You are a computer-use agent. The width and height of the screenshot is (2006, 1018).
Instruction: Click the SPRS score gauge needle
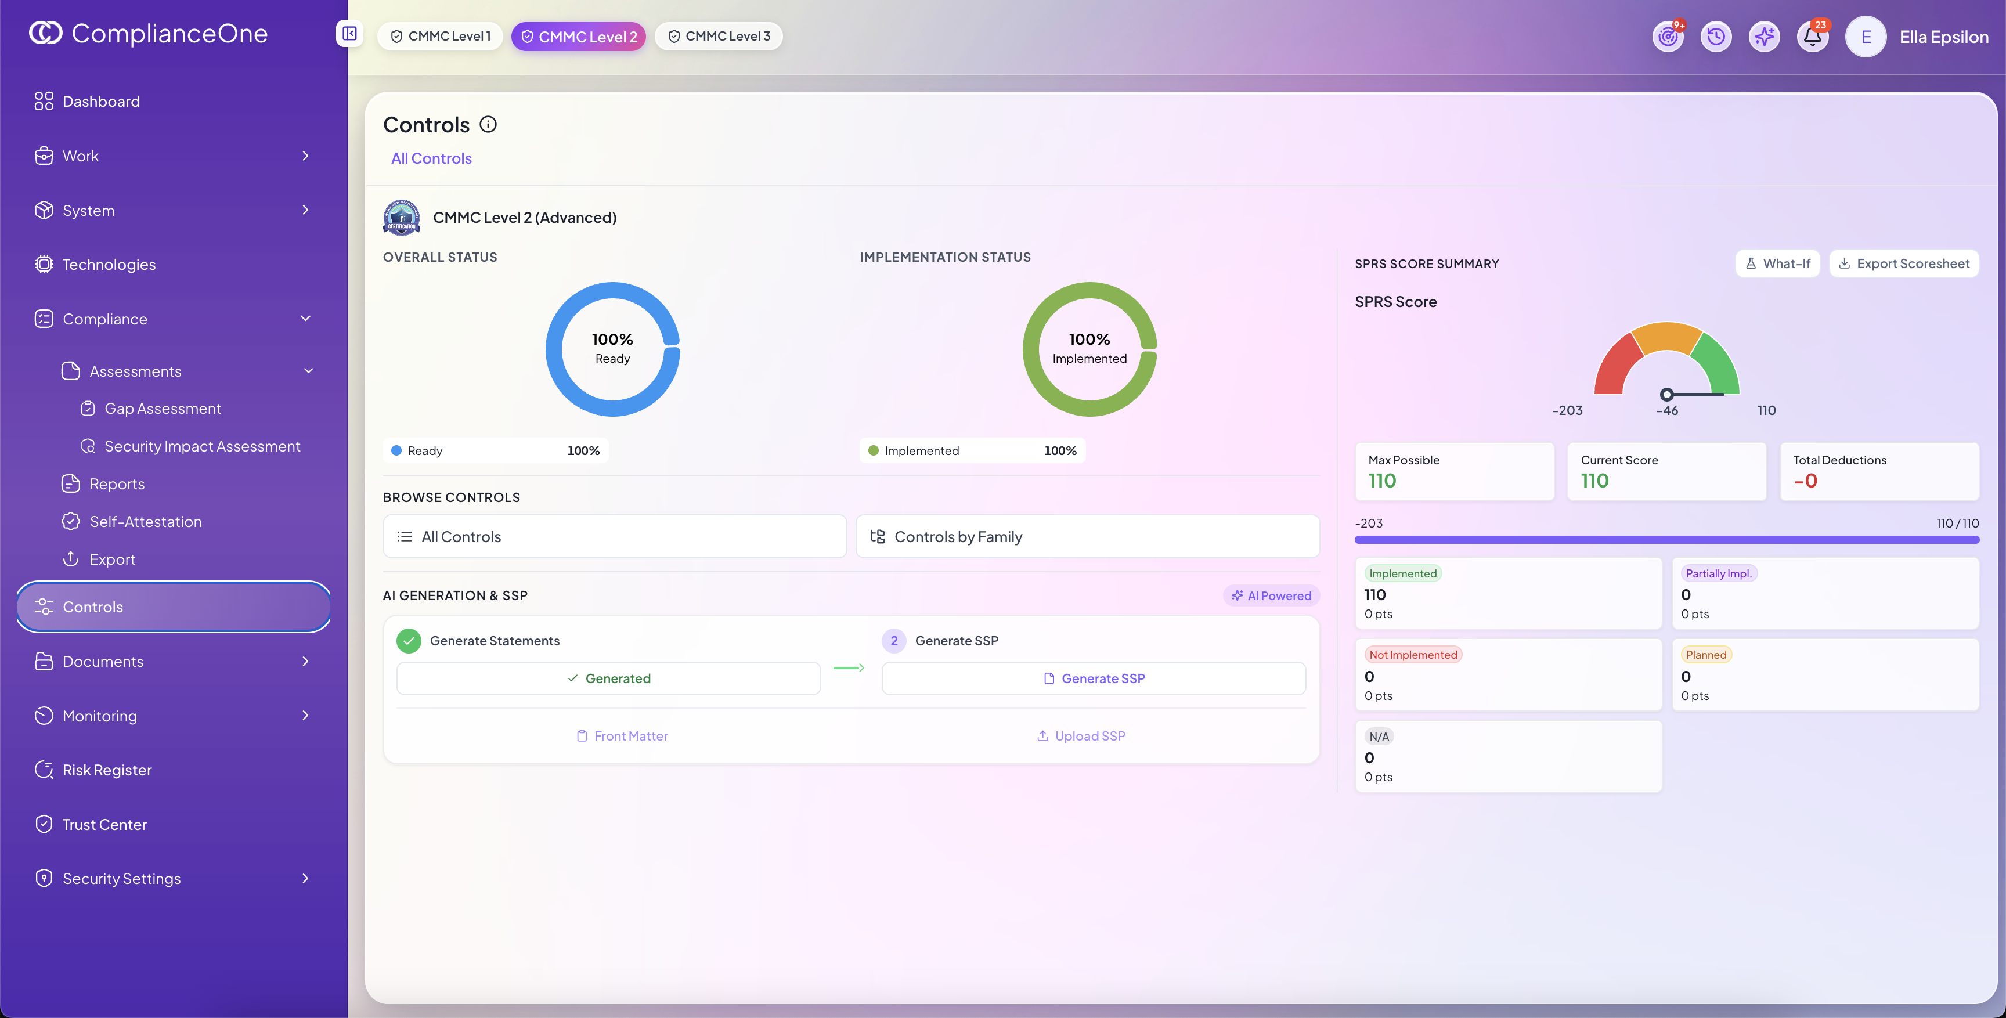pyautogui.click(x=1693, y=394)
